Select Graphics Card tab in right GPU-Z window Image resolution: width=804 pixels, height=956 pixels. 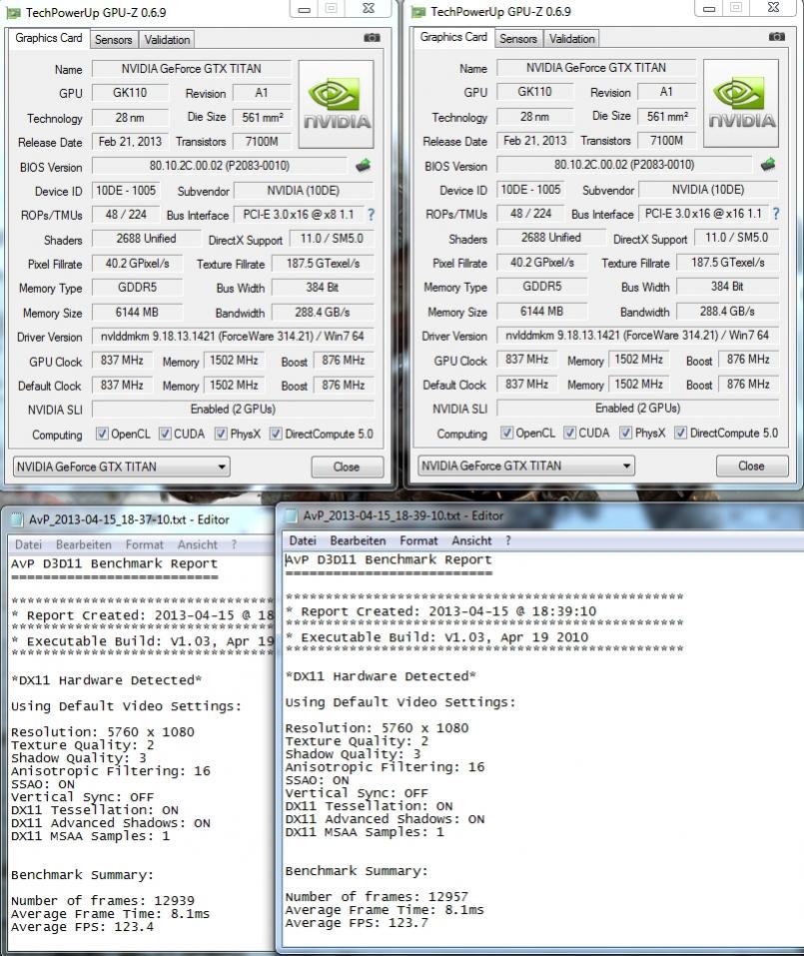tap(453, 37)
